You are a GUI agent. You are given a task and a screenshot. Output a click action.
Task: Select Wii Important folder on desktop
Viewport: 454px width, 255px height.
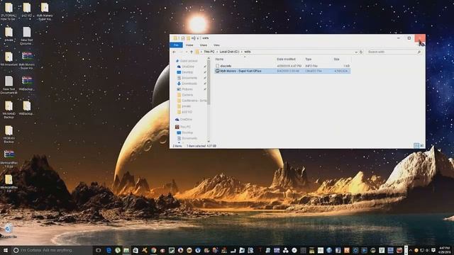(9, 59)
